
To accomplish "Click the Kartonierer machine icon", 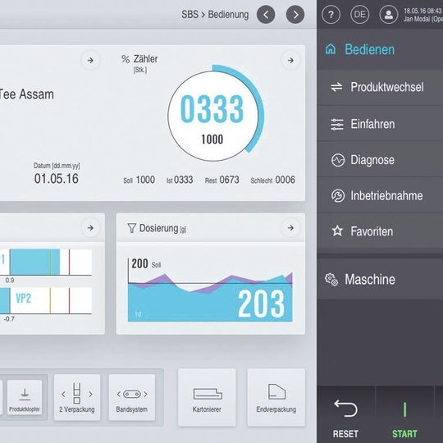I will point(208,394).
